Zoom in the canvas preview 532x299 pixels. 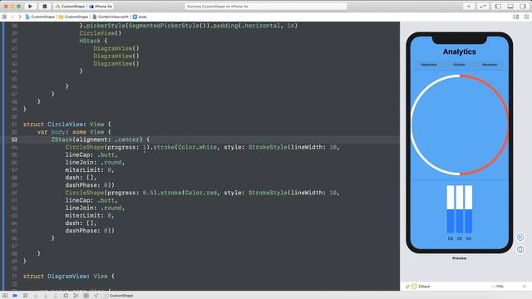click(525, 287)
